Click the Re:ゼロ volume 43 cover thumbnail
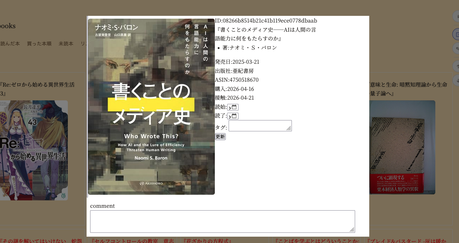The image size is (459, 243). point(34,150)
